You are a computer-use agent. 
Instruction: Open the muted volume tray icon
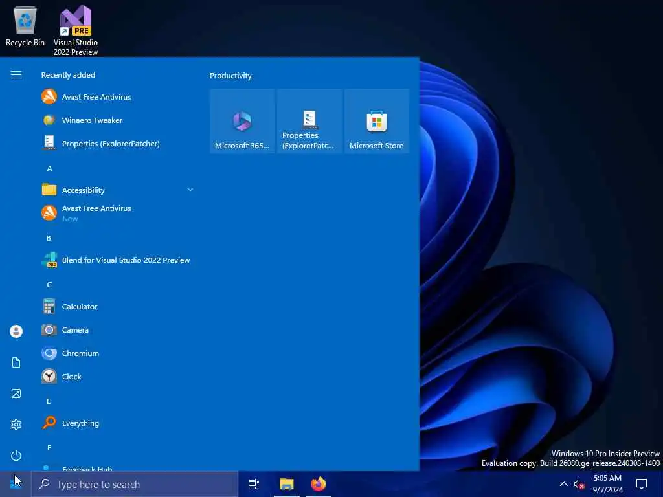point(579,484)
